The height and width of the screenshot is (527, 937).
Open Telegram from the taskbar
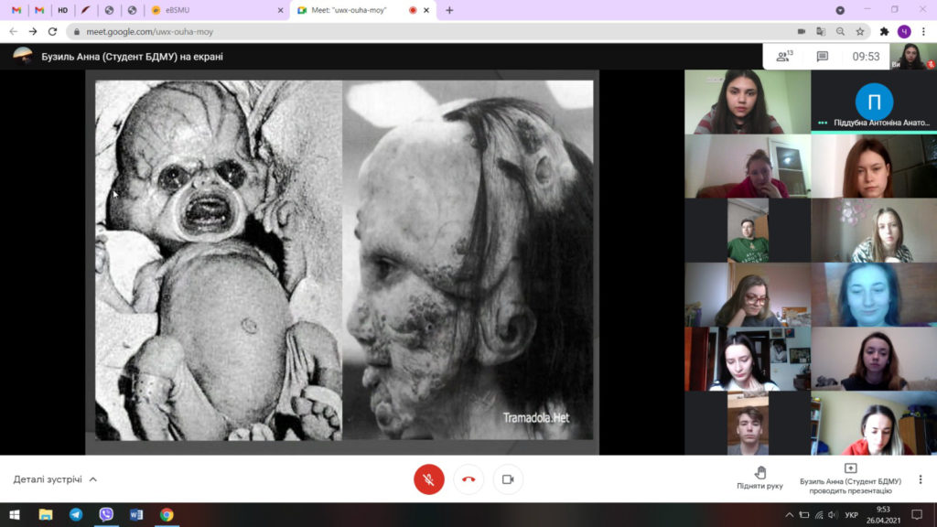click(x=76, y=514)
